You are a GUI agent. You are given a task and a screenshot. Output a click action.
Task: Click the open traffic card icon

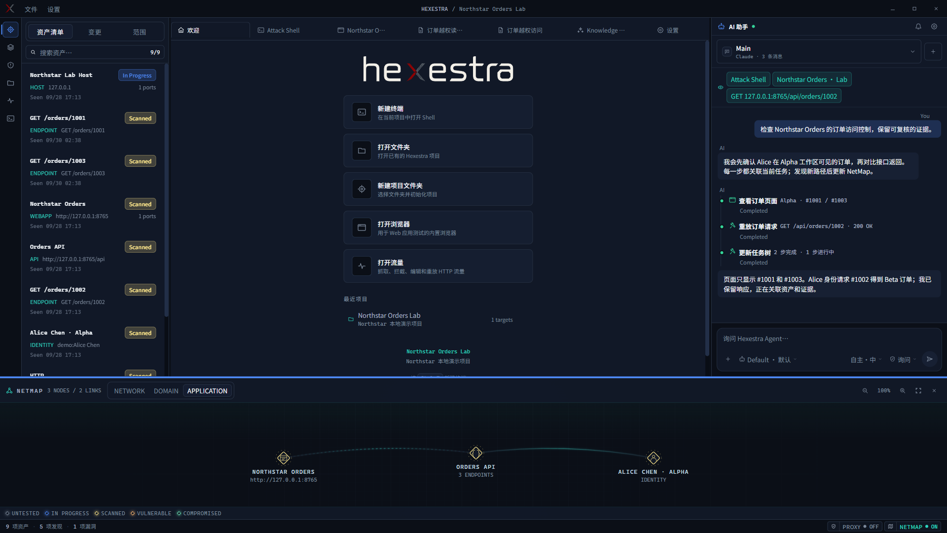pyautogui.click(x=362, y=266)
